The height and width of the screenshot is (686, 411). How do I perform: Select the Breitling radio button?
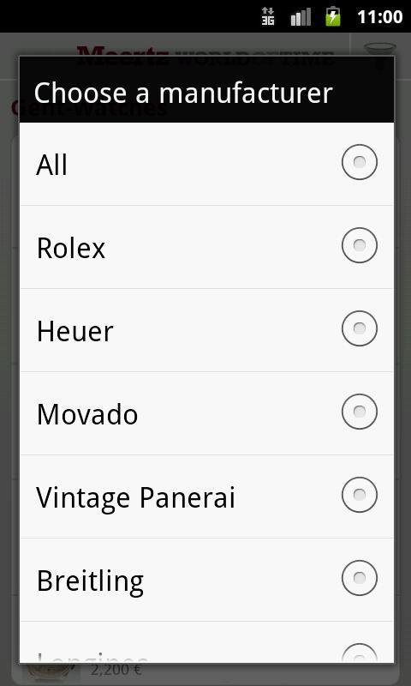[x=359, y=577]
